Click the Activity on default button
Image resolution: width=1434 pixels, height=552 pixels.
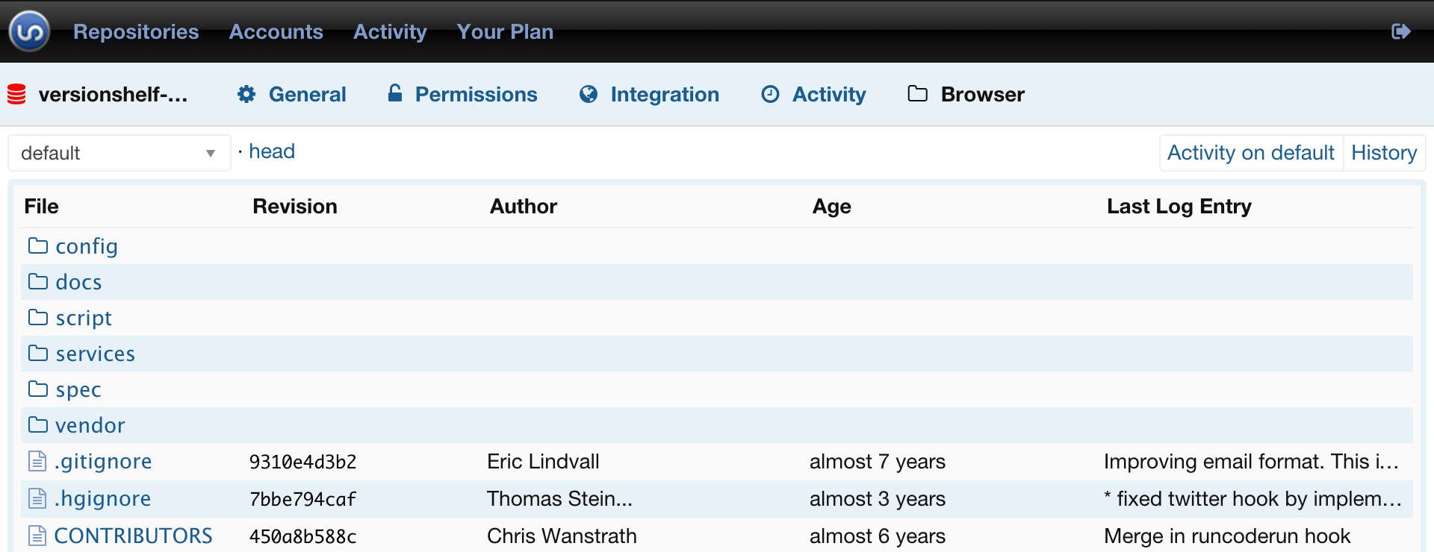click(1250, 153)
